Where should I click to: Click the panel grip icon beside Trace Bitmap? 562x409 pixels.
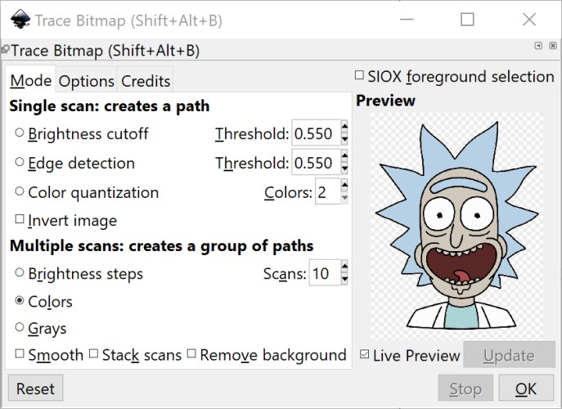point(5,49)
